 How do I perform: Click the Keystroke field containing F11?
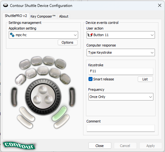(121, 71)
